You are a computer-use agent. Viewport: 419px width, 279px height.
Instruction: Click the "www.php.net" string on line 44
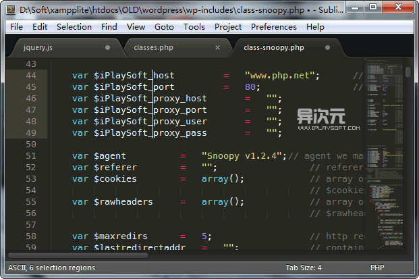(282, 76)
